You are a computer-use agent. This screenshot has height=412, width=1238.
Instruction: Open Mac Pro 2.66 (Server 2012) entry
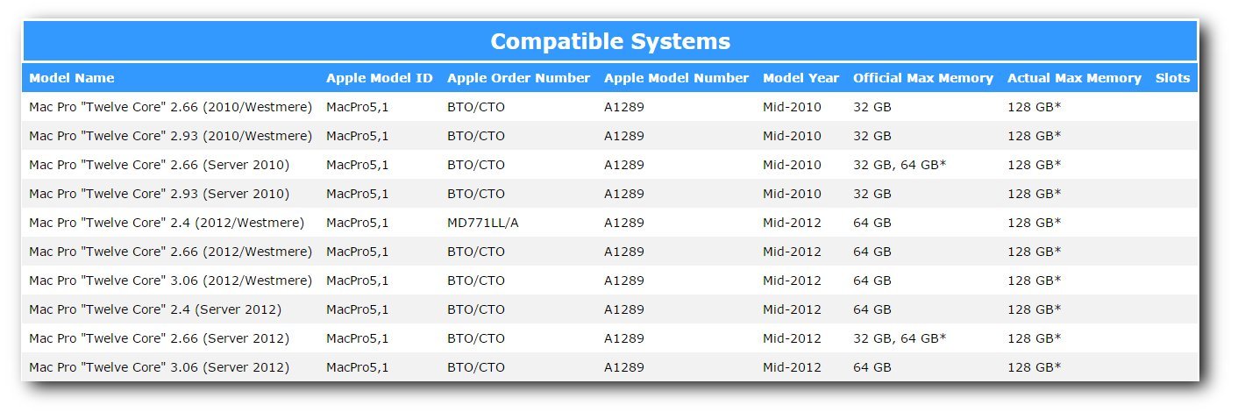tap(159, 338)
